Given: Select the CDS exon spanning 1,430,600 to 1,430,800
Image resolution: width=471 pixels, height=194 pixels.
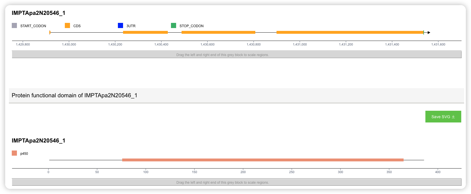Looking at the screenshot, I should point(218,32).
